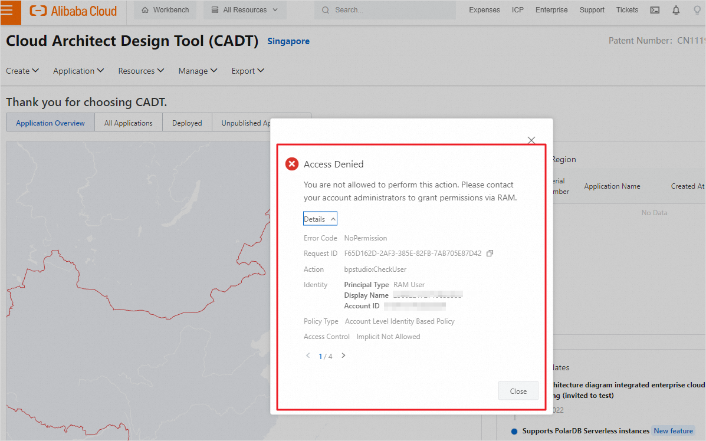Expand the Manage dropdown menu
The height and width of the screenshot is (441, 706).
point(198,71)
